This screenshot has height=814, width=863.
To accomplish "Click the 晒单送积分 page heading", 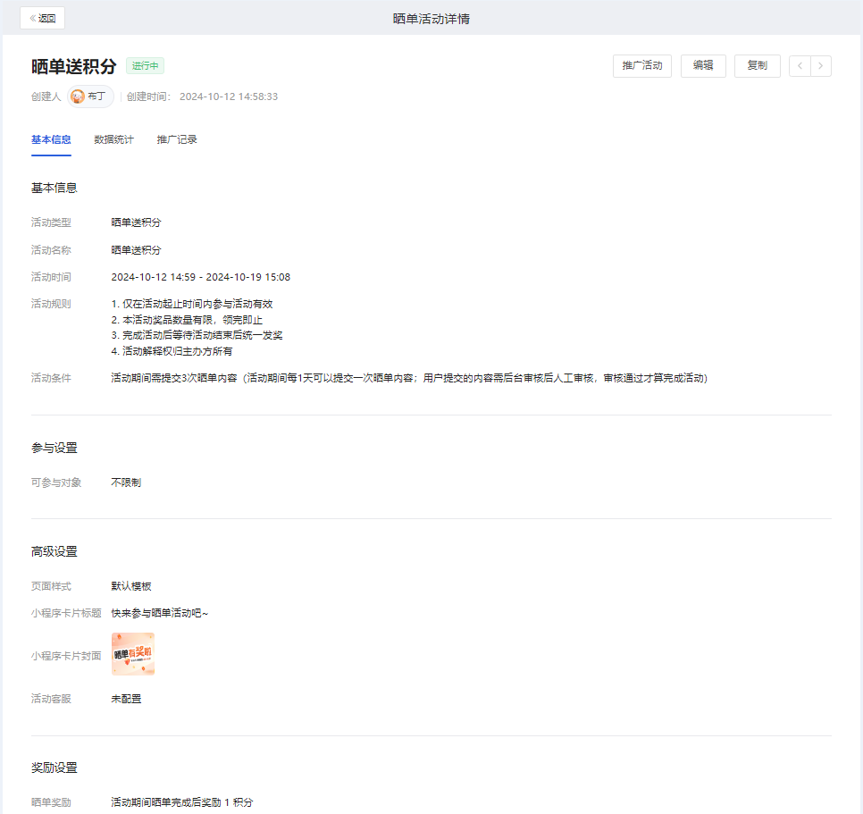I will [x=74, y=66].
